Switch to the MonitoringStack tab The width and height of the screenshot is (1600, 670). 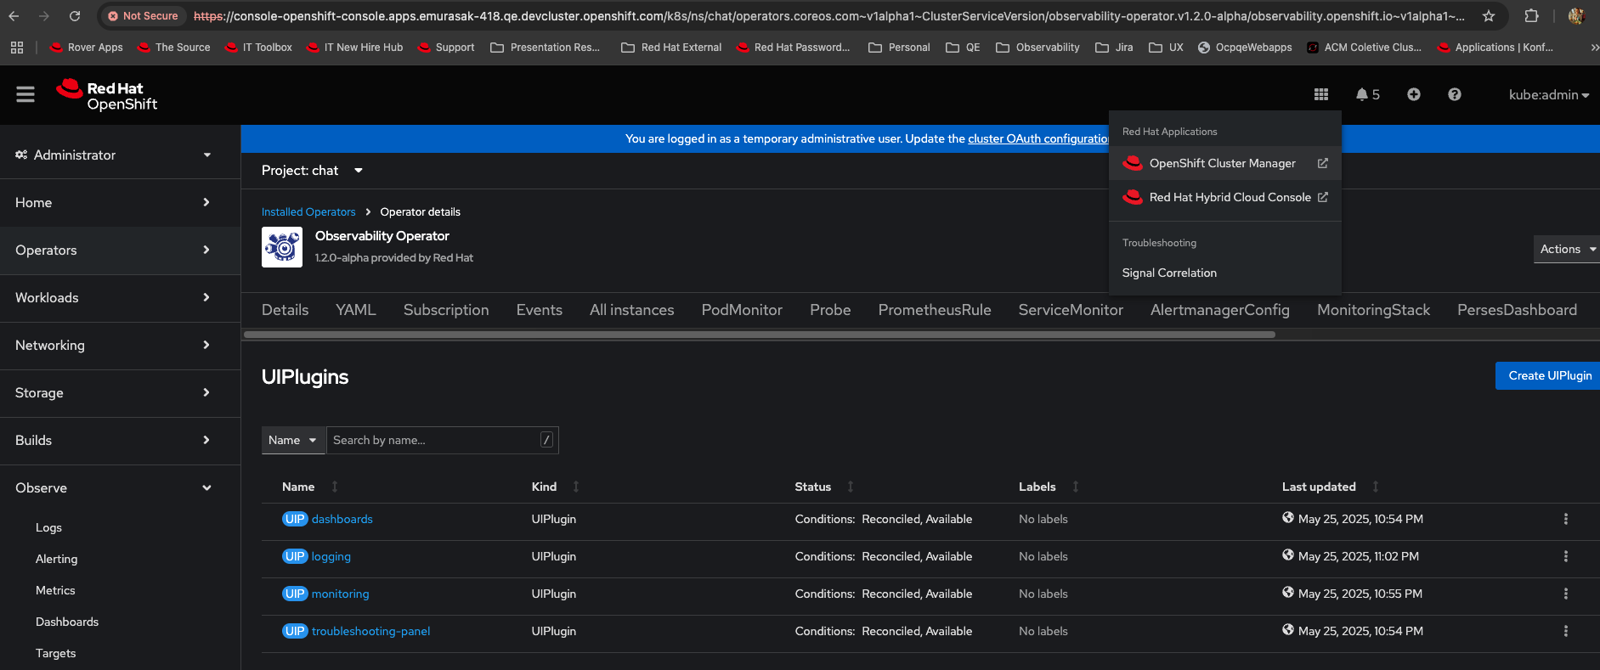tap(1373, 310)
